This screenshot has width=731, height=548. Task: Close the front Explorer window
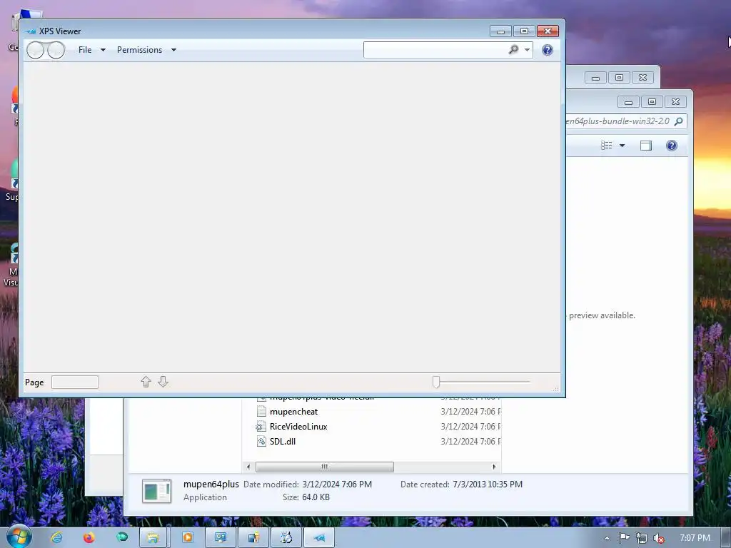click(675, 101)
